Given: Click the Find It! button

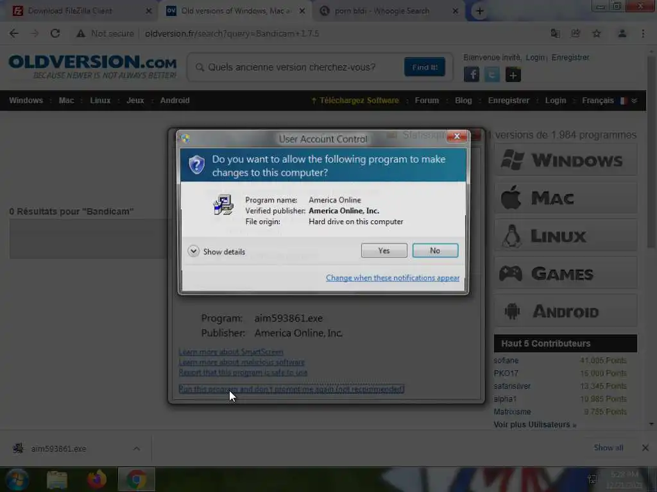Looking at the screenshot, I should [x=425, y=67].
